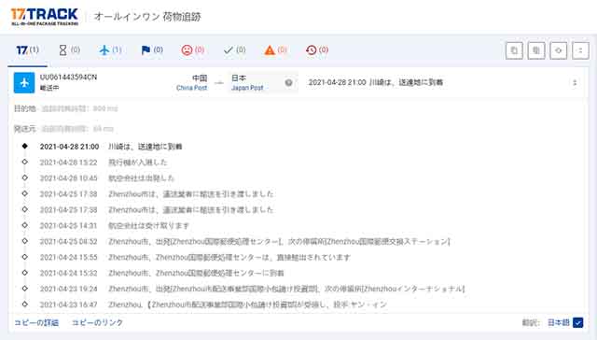This screenshot has height=340, width=597.
Task: Open the more options button at top right
Action: [580, 50]
